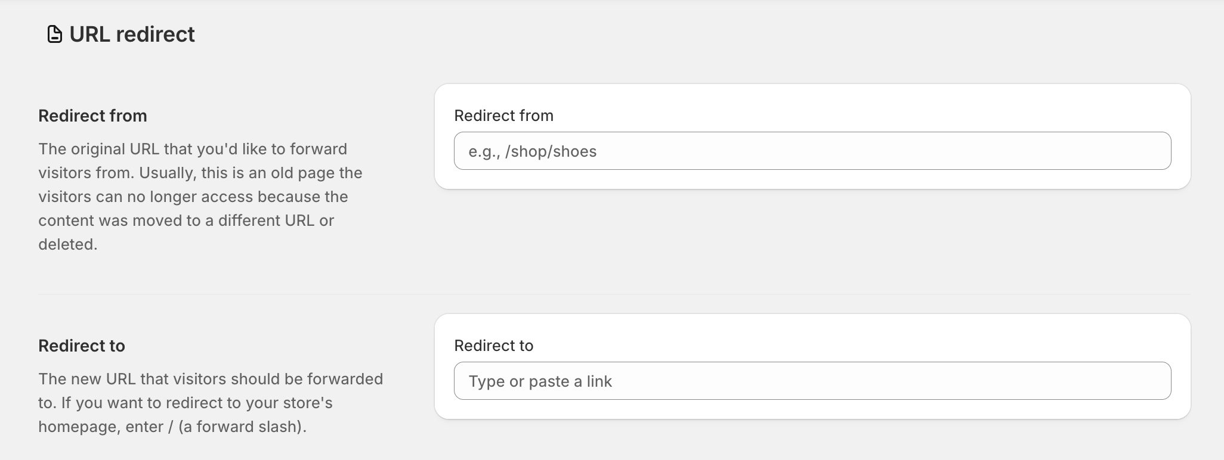This screenshot has width=1224, height=460.
Task: Click right end of Redirect to field
Action: [x=1151, y=381]
